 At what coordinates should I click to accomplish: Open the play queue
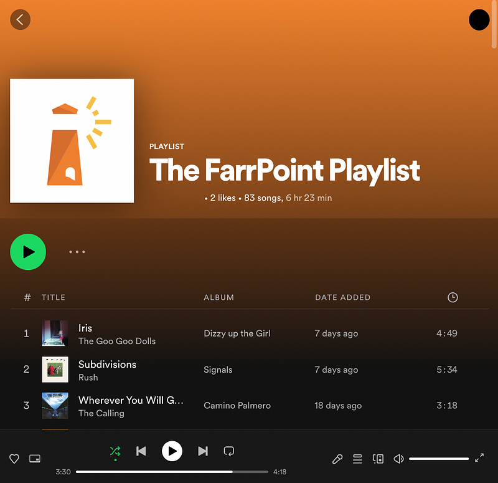(357, 459)
